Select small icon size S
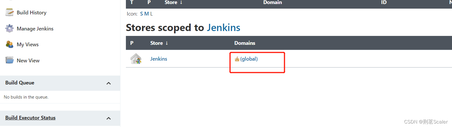Viewport: 452px width, 127px height. 141,14
